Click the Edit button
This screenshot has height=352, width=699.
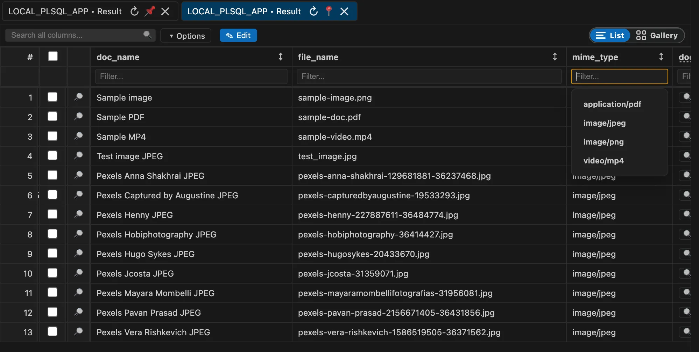coord(238,35)
